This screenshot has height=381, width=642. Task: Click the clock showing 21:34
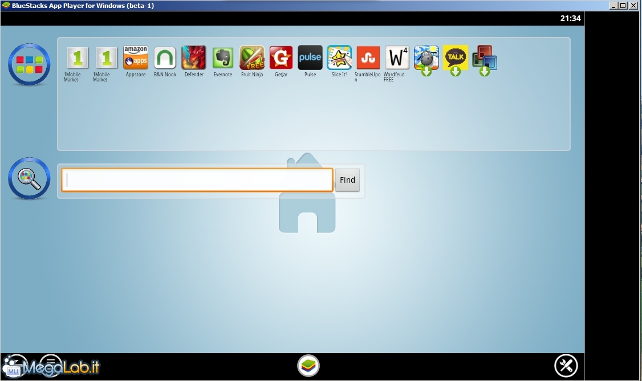click(570, 18)
